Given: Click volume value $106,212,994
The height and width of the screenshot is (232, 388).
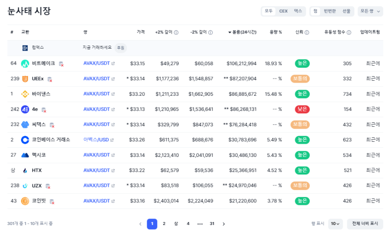Looking at the screenshot, I should pos(241,64).
